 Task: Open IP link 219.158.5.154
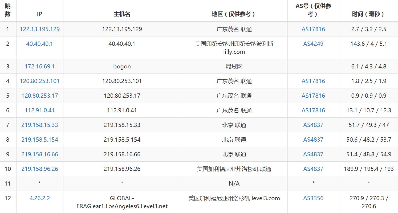pyautogui.click(x=40, y=140)
